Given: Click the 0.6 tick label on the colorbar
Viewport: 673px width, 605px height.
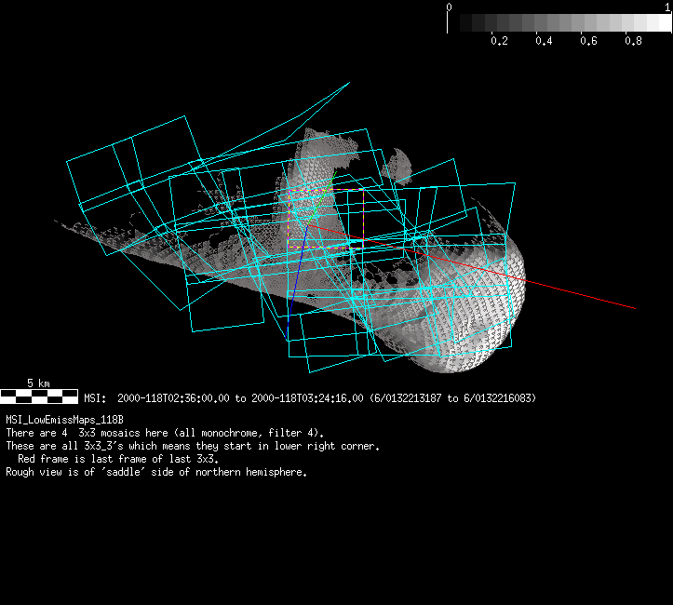Looking at the screenshot, I should [x=588, y=42].
